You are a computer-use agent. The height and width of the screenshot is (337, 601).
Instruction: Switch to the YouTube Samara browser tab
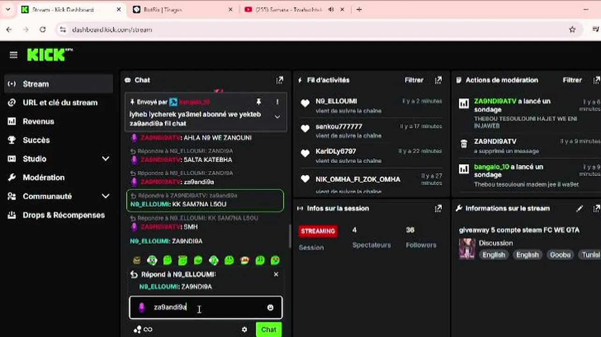295,9
